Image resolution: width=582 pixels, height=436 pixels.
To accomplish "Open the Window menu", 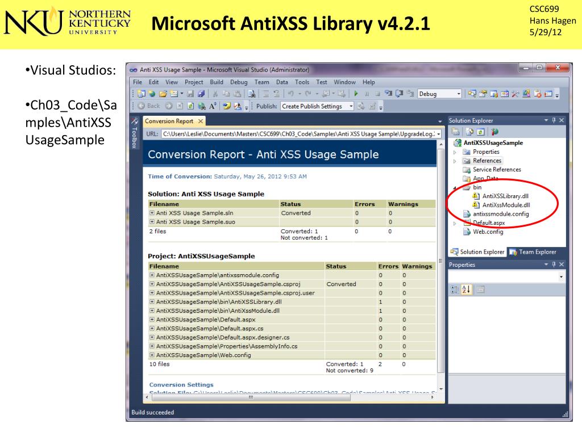I will click(x=344, y=82).
